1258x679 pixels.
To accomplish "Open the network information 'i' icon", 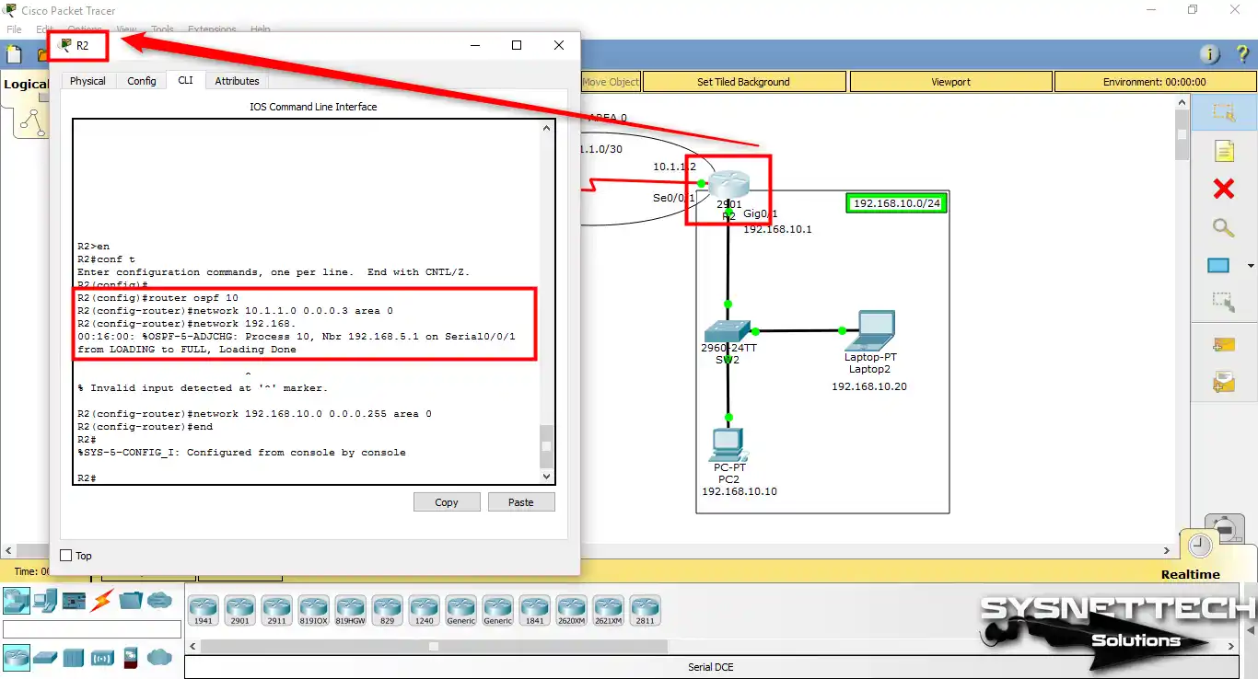I will click(1209, 55).
